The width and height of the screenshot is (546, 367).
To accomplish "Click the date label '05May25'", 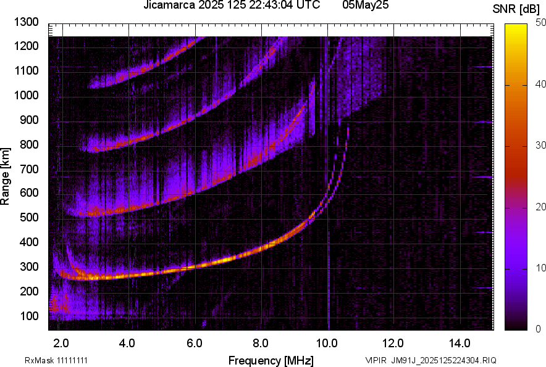I will pos(366,5).
